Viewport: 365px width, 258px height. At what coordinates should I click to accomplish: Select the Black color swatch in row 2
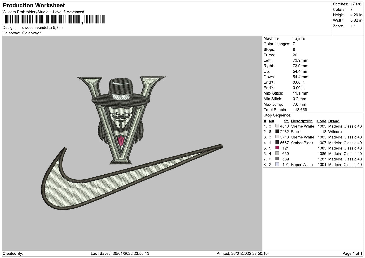coord(277,132)
